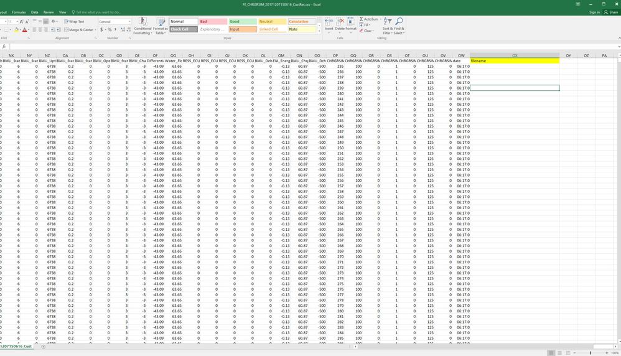Viewport: 621px width, 356px height.
Task: Open Sort & Filter menu
Action: (387, 26)
